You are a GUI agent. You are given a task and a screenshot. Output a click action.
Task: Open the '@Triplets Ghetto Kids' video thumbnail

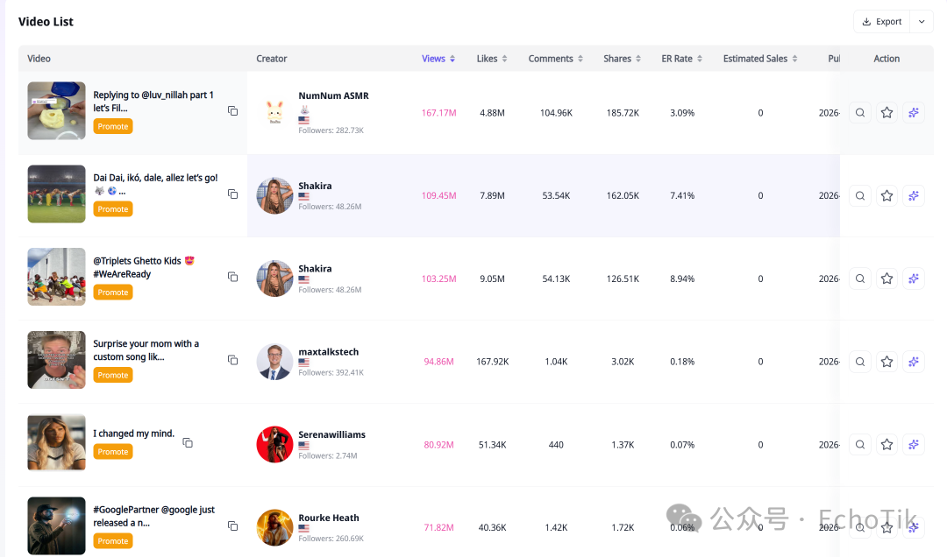[x=57, y=277]
